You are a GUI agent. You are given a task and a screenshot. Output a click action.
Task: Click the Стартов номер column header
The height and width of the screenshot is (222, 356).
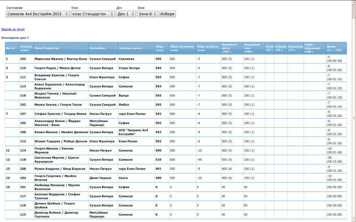pyautogui.click(x=26, y=48)
